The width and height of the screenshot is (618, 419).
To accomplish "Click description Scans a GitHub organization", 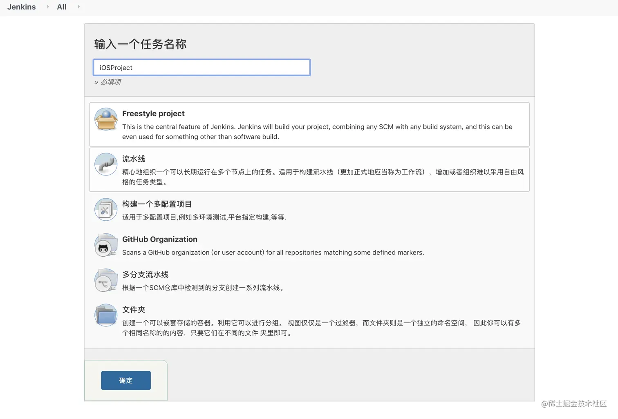I will coord(273,253).
